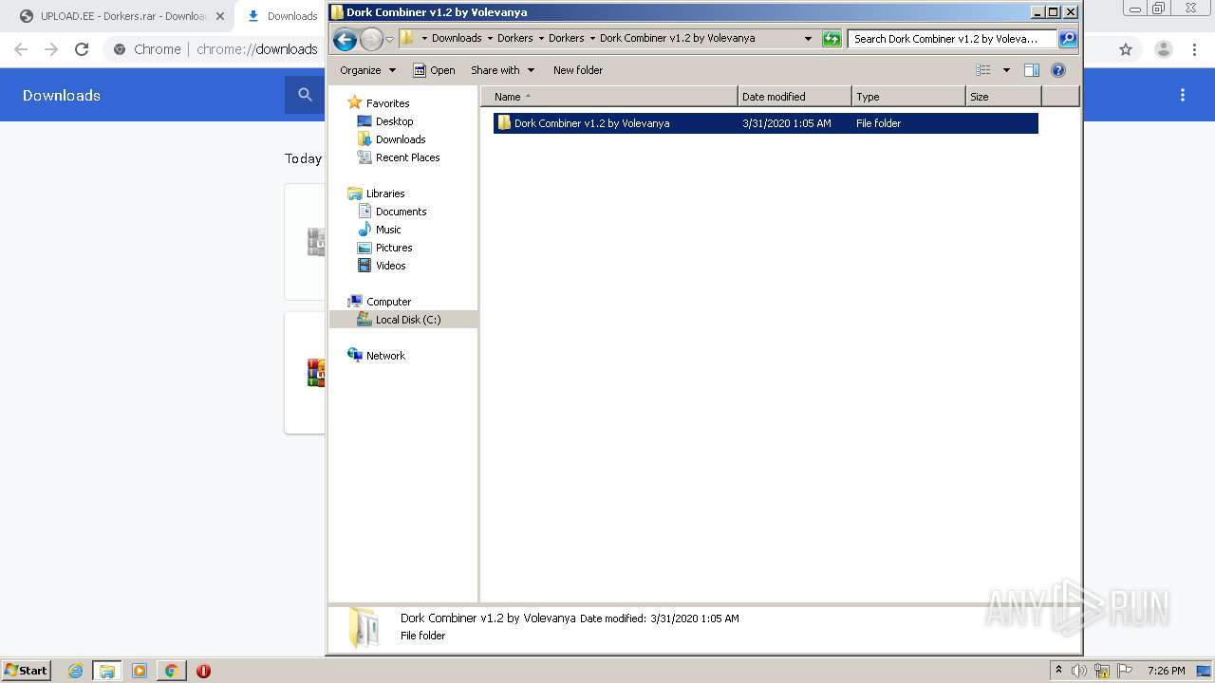
Task: Open the Music library
Action: (x=388, y=230)
